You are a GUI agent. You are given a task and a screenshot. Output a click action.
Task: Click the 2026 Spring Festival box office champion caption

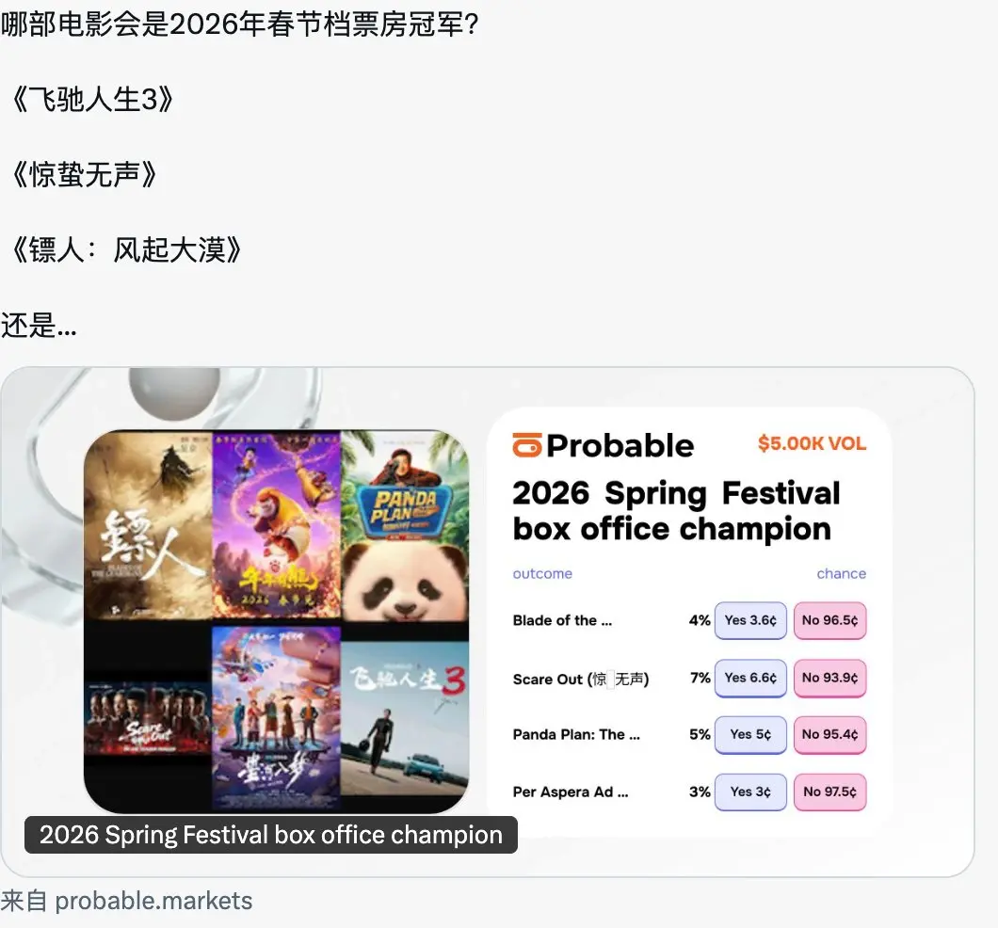pyautogui.click(x=271, y=835)
